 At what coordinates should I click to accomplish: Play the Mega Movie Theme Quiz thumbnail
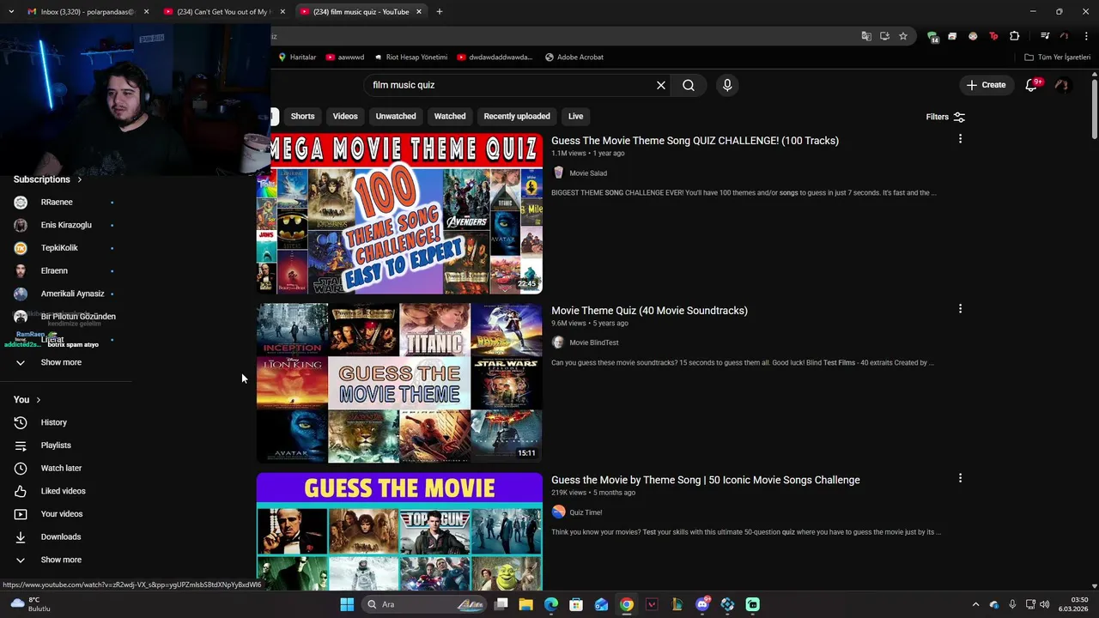point(400,213)
